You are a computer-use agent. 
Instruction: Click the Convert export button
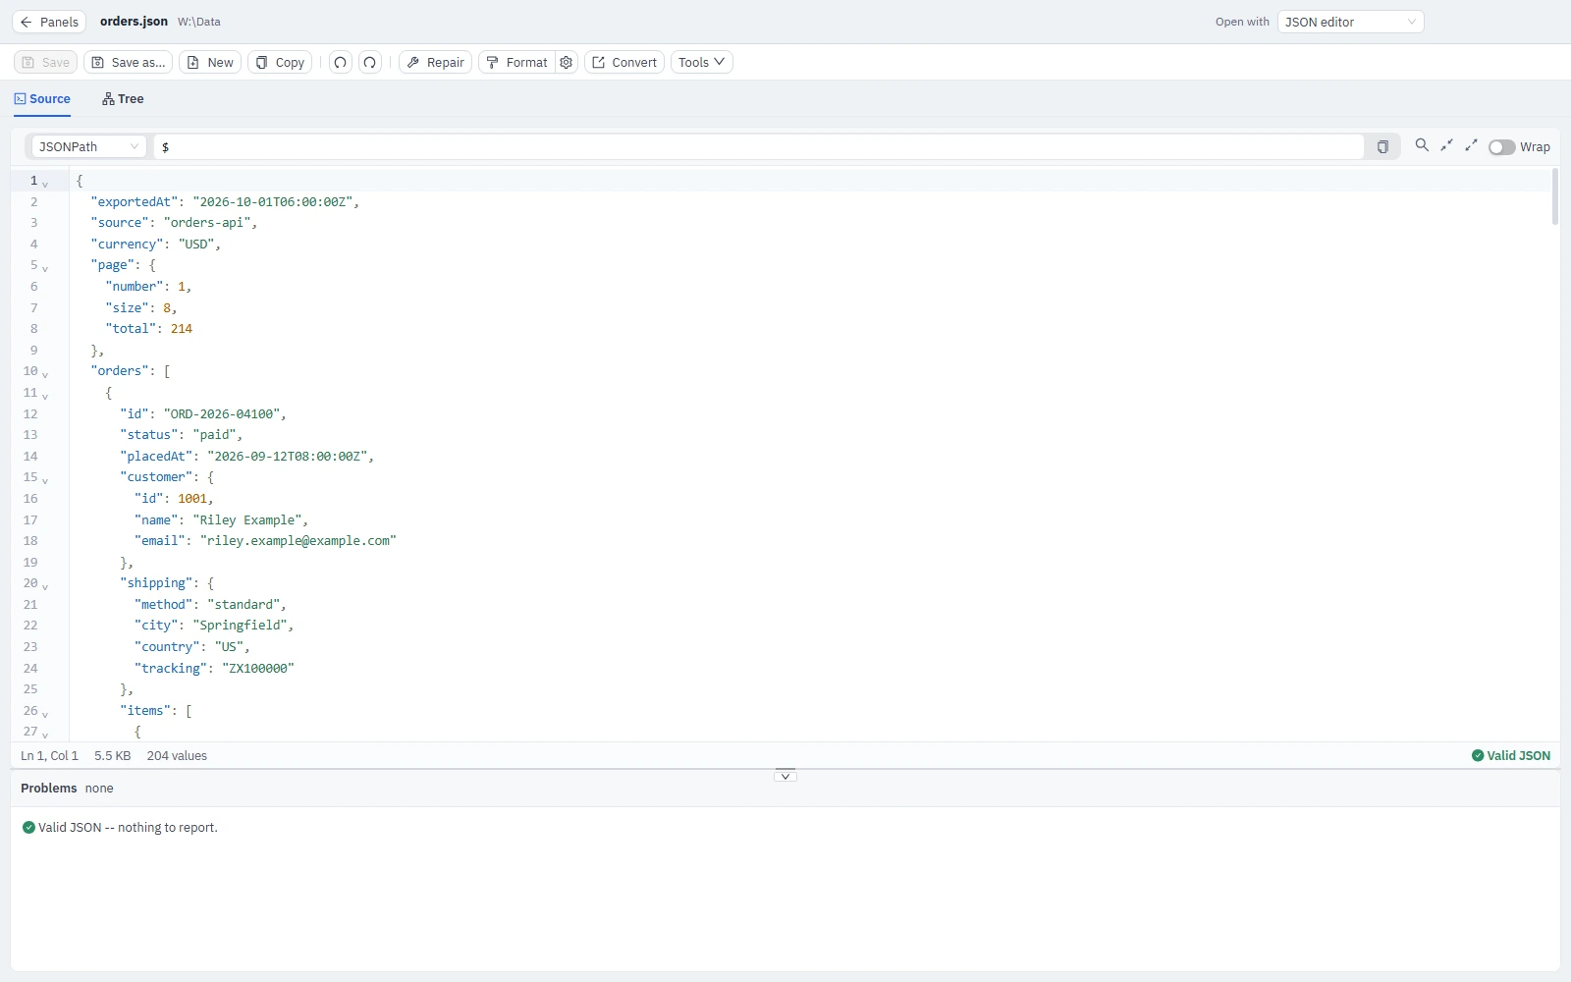[x=624, y=62]
